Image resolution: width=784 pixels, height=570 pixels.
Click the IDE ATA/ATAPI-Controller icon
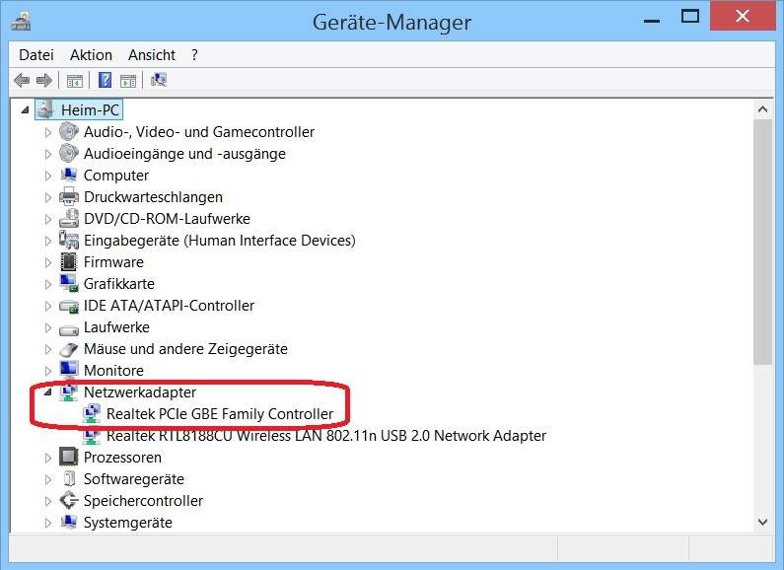[68, 306]
